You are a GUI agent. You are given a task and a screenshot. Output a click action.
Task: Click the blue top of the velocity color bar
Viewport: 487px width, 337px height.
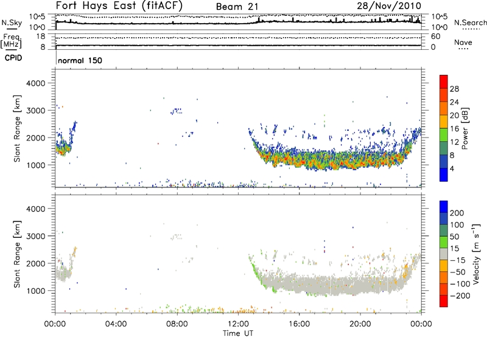[444, 206]
